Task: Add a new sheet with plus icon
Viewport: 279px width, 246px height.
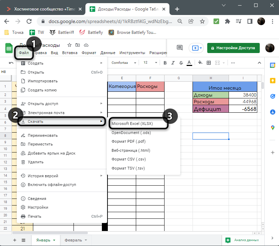Action: [x=15, y=240]
